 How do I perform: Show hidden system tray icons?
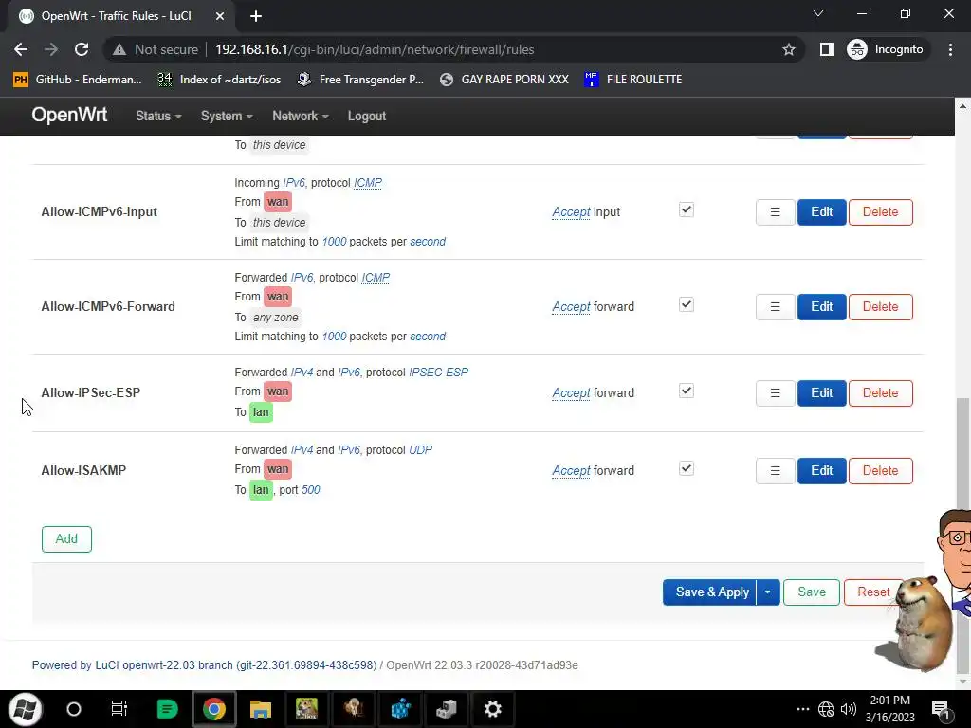802,709
